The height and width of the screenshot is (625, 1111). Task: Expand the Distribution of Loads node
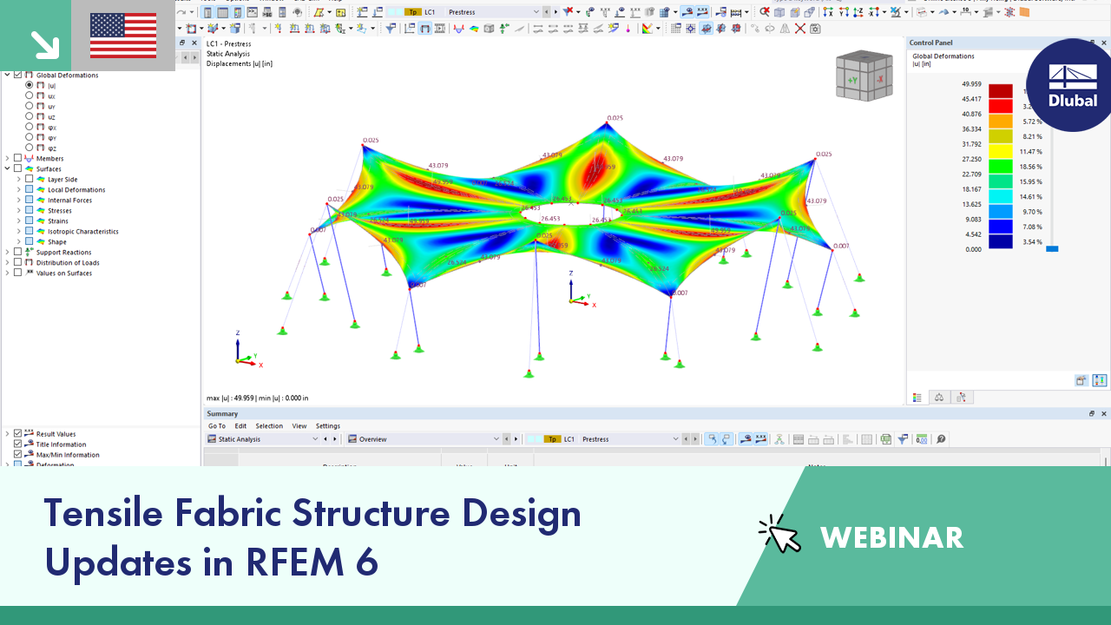click(7, 262)
